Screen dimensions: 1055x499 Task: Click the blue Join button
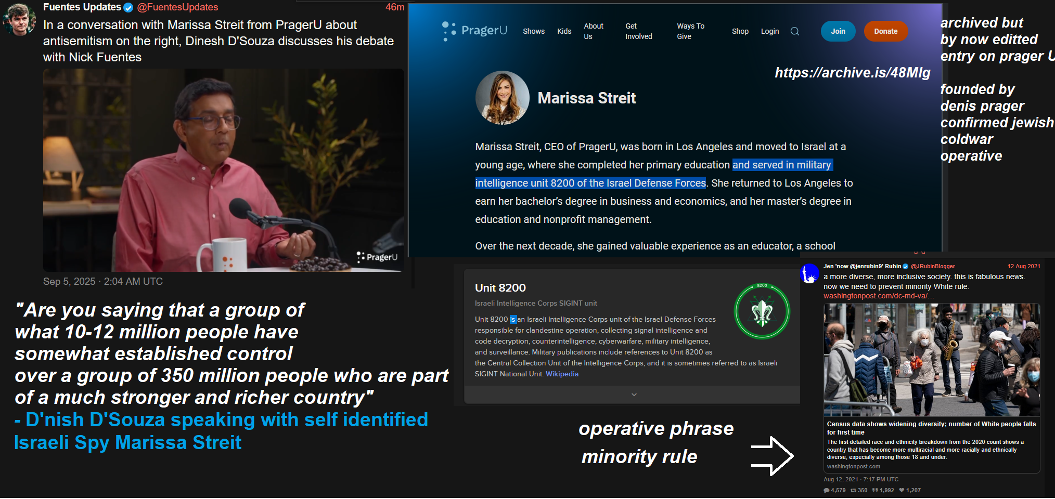coord(838,31)
